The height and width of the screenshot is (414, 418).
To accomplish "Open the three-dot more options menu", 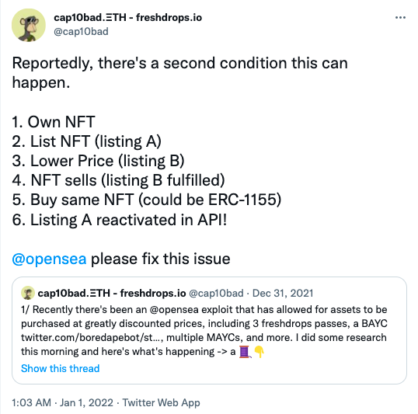I will [x=400, y=18].
